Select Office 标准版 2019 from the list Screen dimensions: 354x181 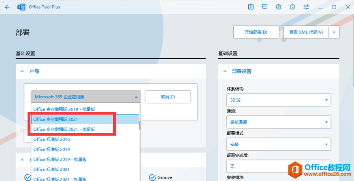(86, 149)
